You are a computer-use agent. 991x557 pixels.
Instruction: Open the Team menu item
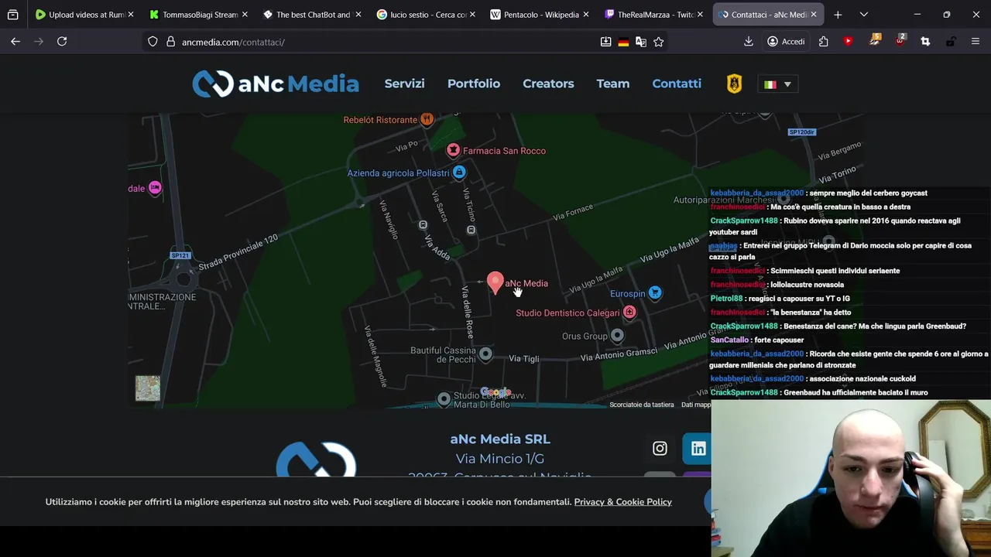tap(613, 84)
